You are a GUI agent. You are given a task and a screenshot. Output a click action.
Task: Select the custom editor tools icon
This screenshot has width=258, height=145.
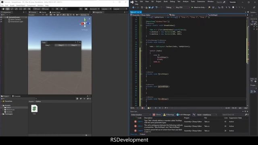[29, 9]
